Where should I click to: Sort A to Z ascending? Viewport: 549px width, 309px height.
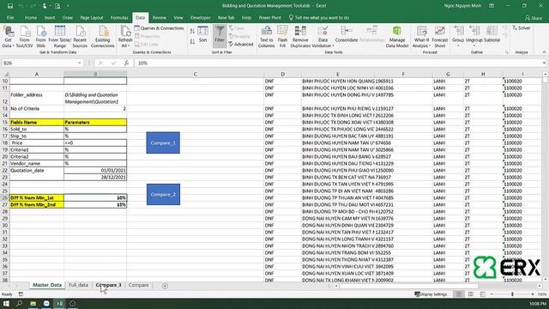[192, 32]
